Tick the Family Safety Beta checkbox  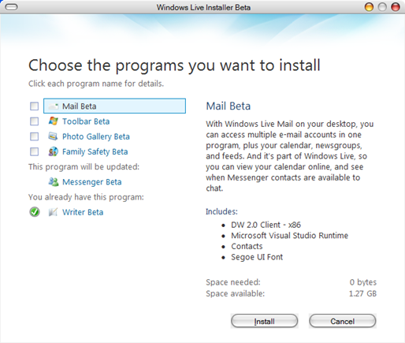click(x=34, y=151)
